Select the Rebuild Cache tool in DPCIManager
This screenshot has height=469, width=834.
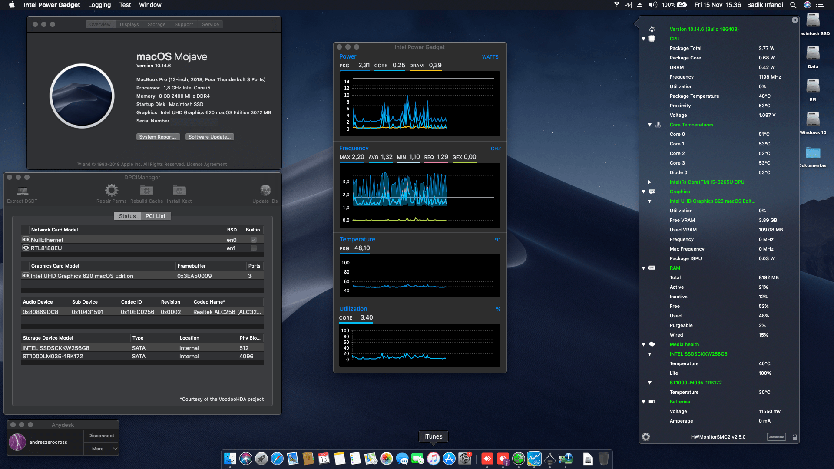click(x=146, y=190)
